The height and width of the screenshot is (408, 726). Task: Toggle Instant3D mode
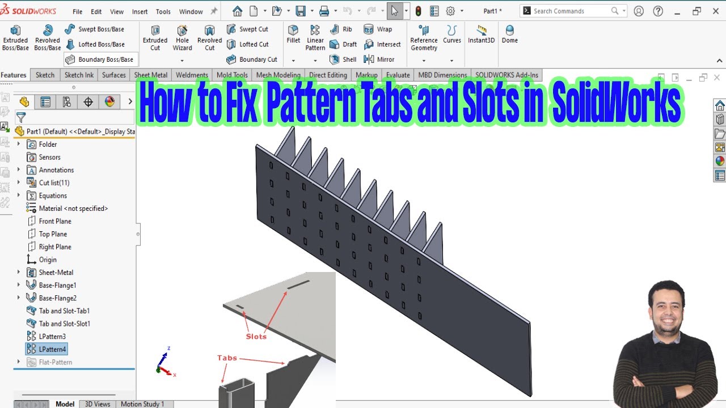[481, 34]
